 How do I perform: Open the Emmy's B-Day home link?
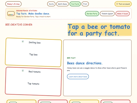tap(13, 4)
